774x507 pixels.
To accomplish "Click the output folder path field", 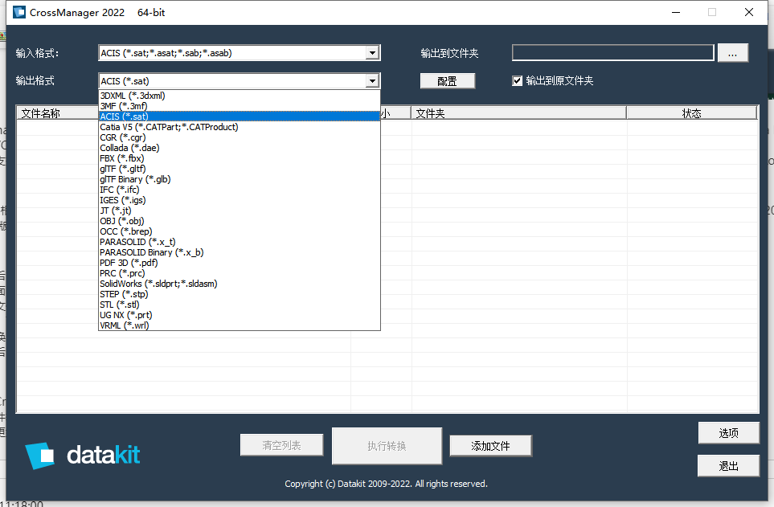I will 613,53.
